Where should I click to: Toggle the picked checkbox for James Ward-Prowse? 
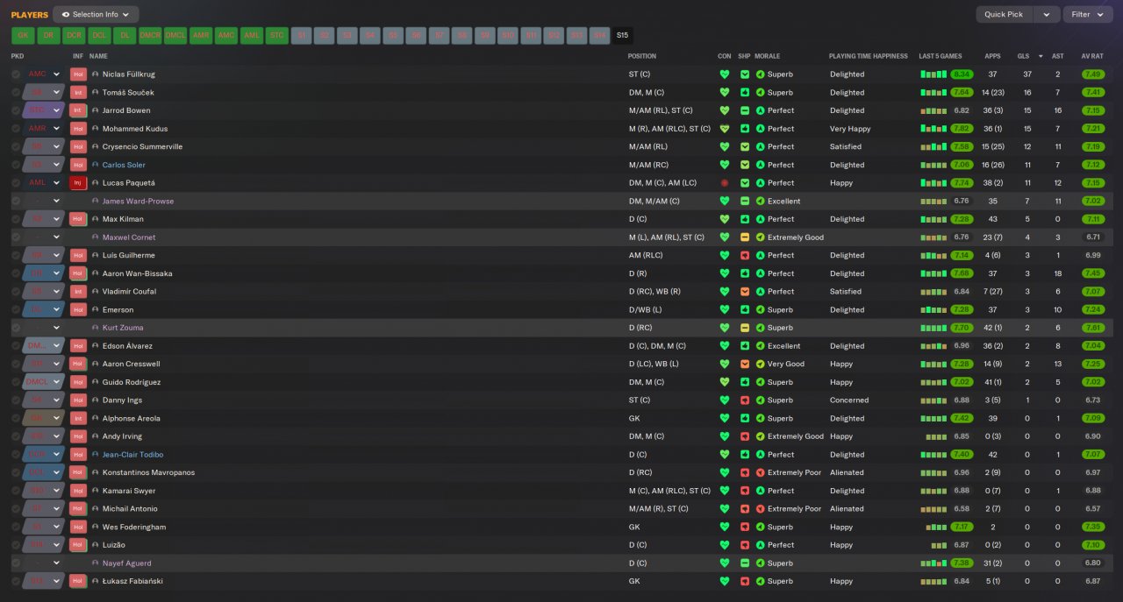16,201
